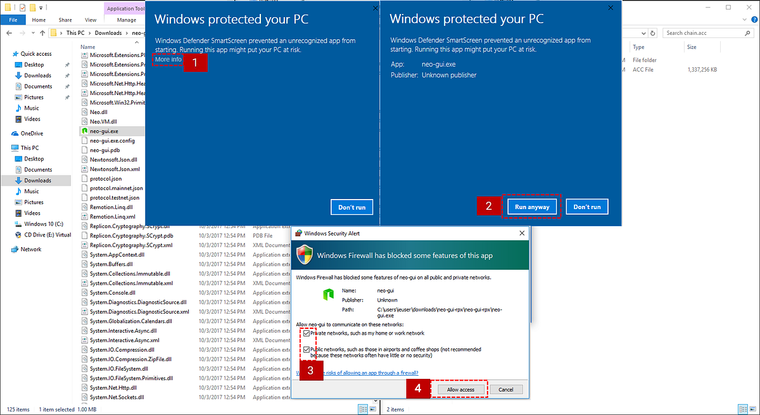Click the Application Tools contextual tab
This screenshot has height=415, width=760.
coord(124,8)
